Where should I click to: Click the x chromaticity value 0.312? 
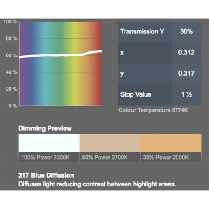coord(186,53)
